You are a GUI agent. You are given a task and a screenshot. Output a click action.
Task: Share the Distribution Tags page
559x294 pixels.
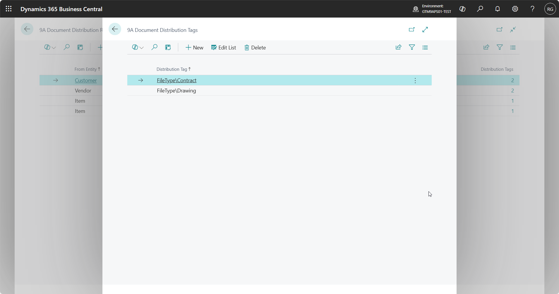(398, 47)
